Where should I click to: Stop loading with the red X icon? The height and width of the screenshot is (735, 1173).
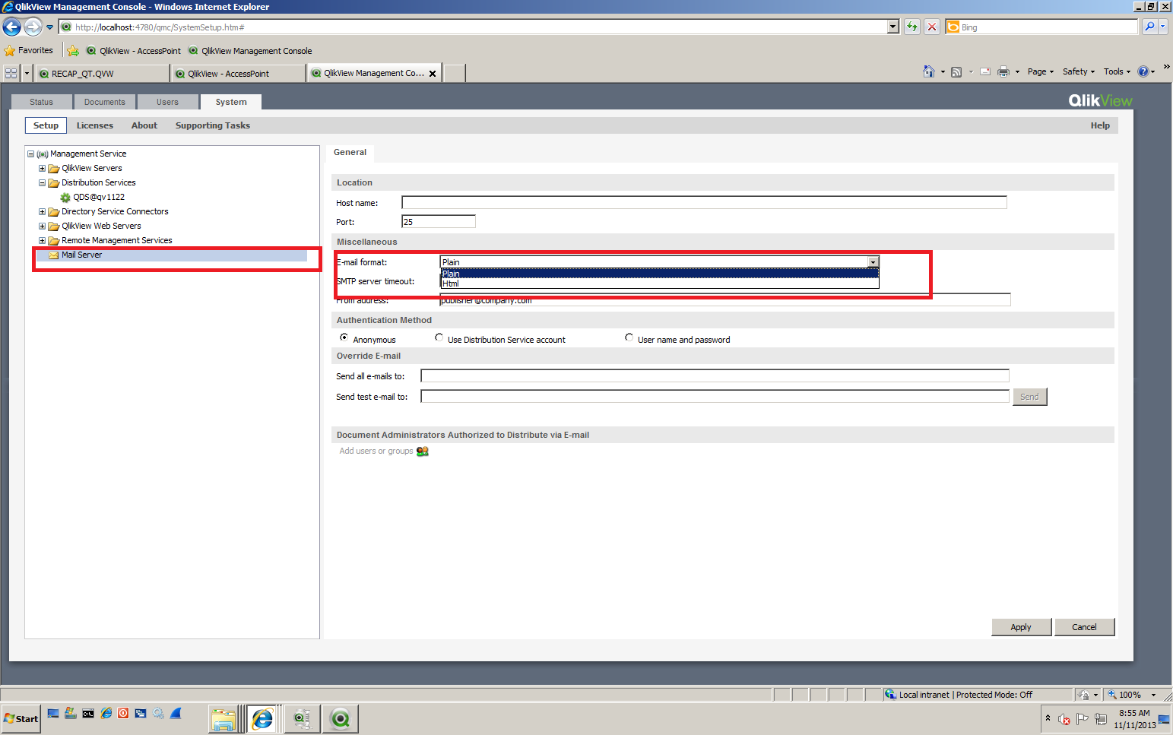pos(932,27)
